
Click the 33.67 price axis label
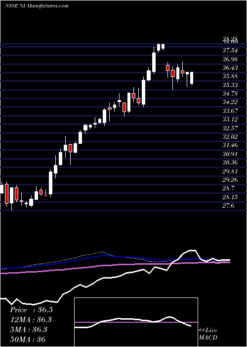(x=230, y=111)
